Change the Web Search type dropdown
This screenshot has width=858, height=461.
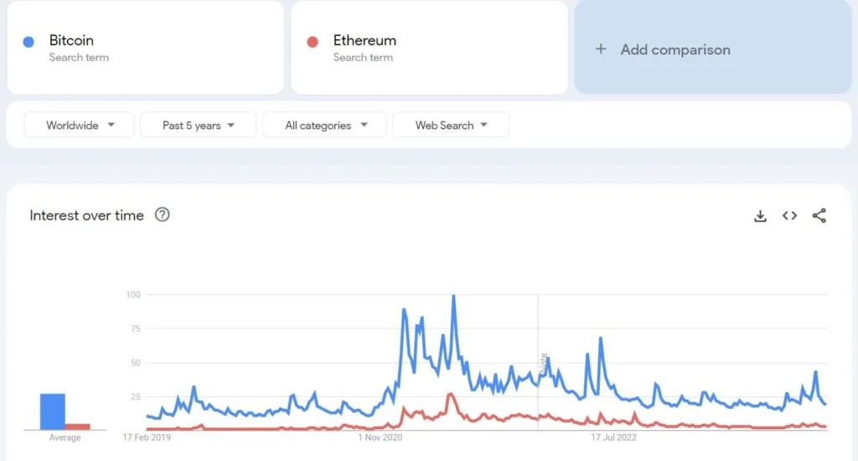point(451,125)
